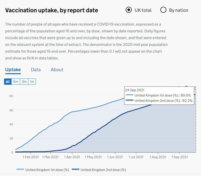
Task: Click the tooltip's 2nd dose 82.2% entry
Action: pos(163,101)
